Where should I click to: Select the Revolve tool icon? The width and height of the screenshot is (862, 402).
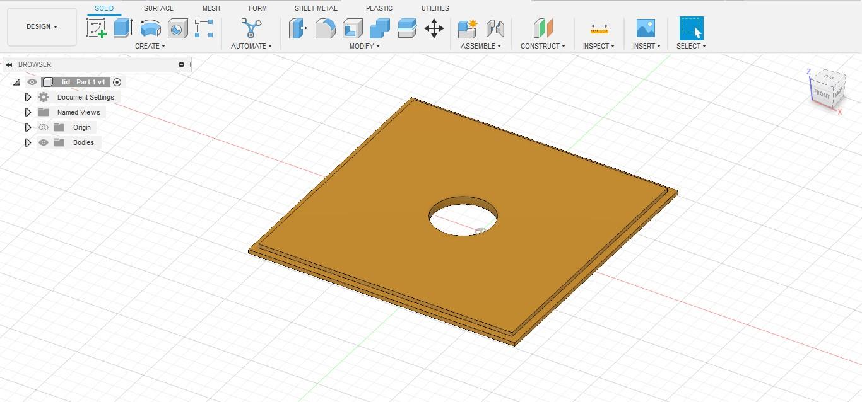point(150,28)
